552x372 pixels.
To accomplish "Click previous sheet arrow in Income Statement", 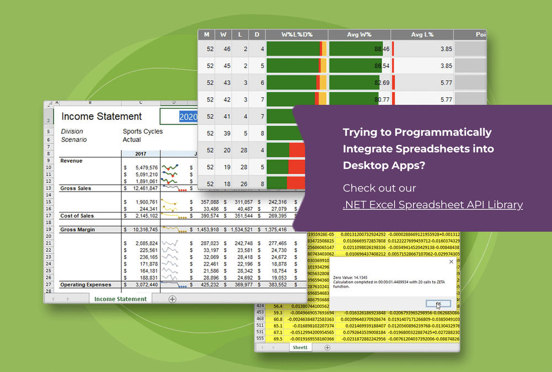I will (54, 299).
